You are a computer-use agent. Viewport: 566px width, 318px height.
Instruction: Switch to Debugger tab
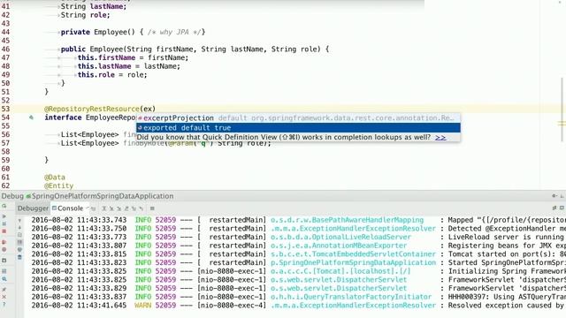tap(33, 208)
